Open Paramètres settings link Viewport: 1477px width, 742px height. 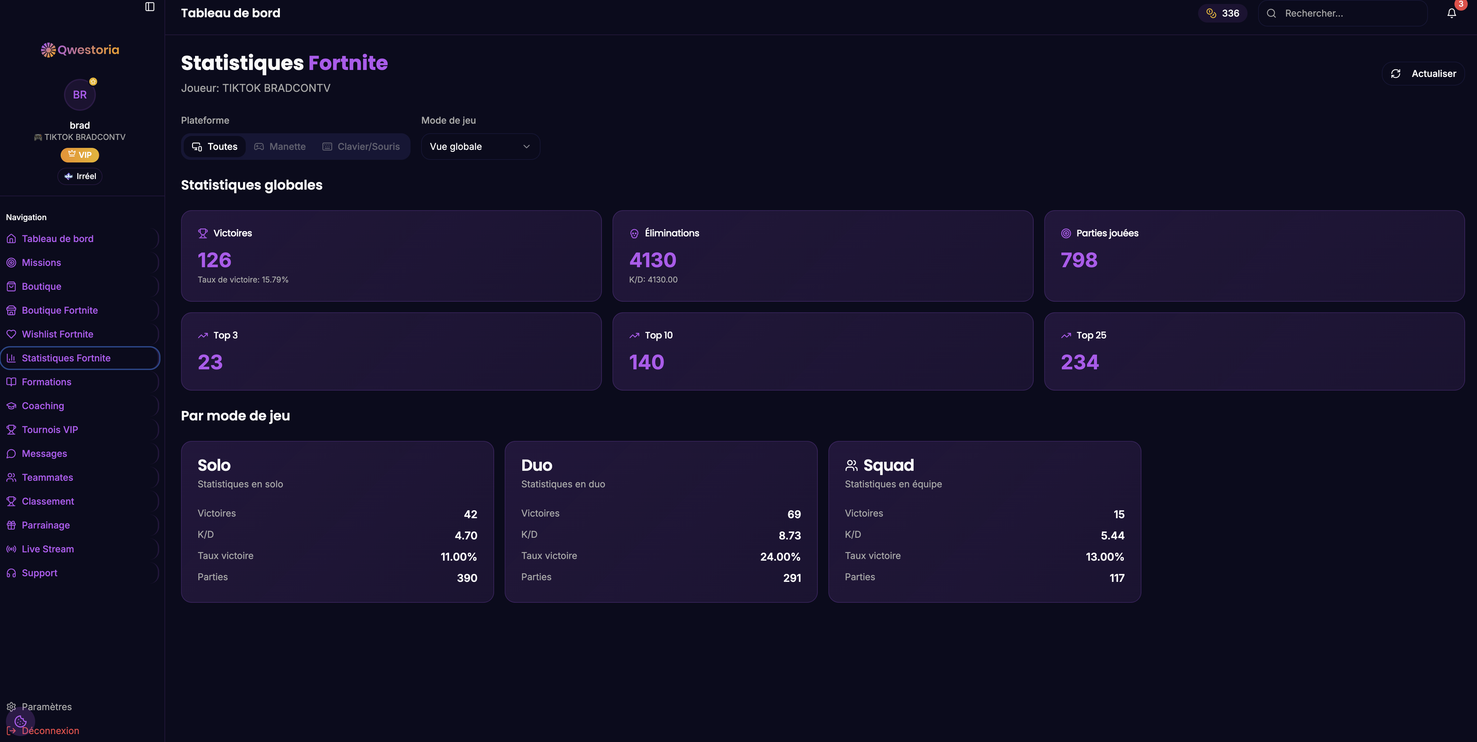click(x=47, y=707)
